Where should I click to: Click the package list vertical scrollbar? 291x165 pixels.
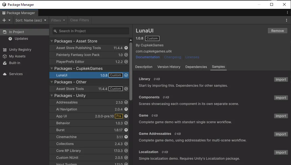click(x=131, y=72)
